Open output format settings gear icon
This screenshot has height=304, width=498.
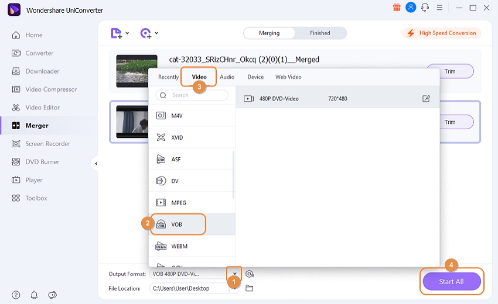point(250,274)
